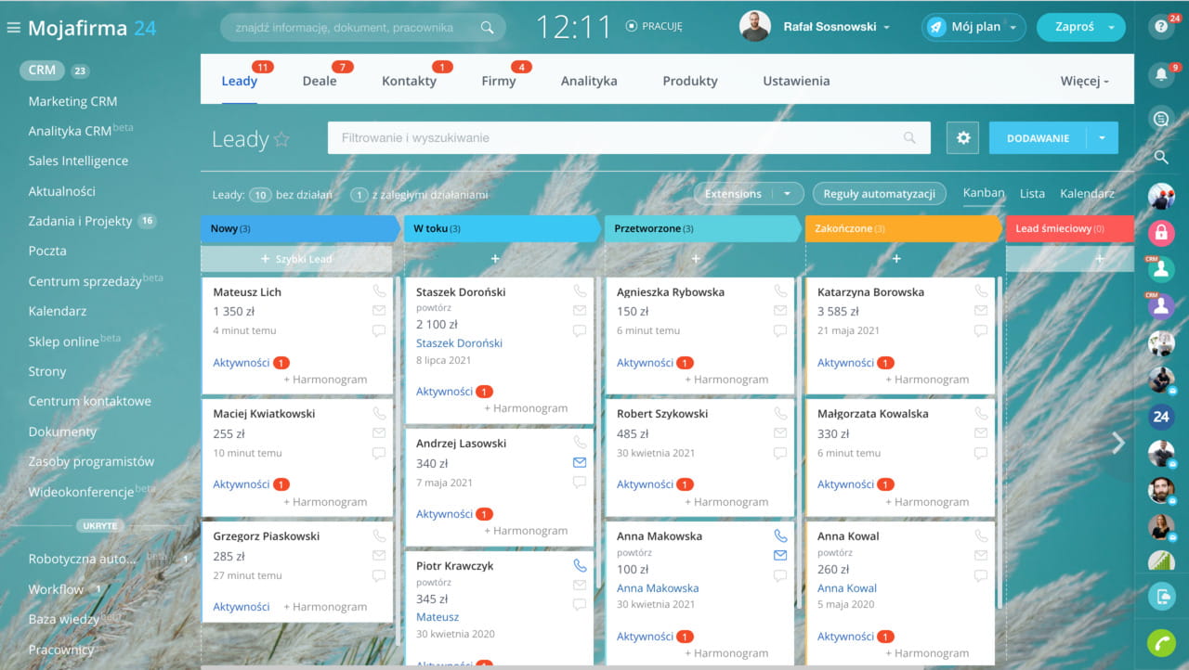
Task: Click phone icon on Mateusz Lich card
Action: tap(379, 291)
